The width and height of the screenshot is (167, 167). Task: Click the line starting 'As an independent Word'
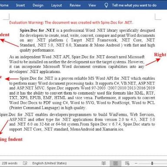77,57
